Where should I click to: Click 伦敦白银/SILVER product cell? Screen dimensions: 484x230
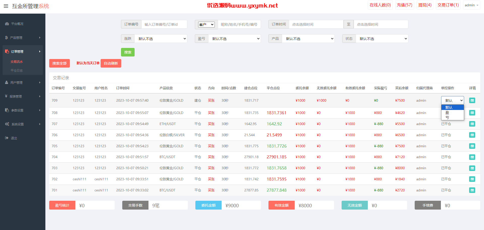tap(172, 135)
